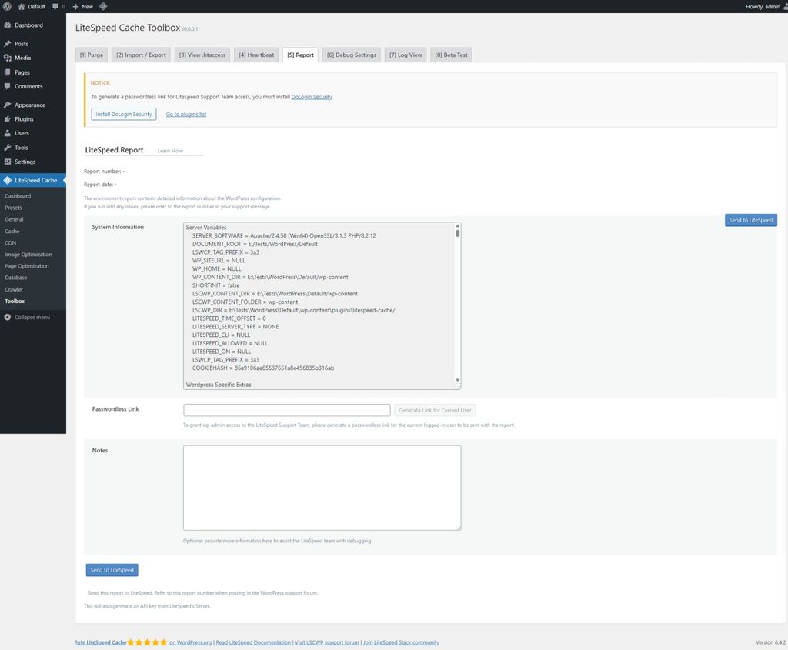Go to plugins list link

point(186,114)
